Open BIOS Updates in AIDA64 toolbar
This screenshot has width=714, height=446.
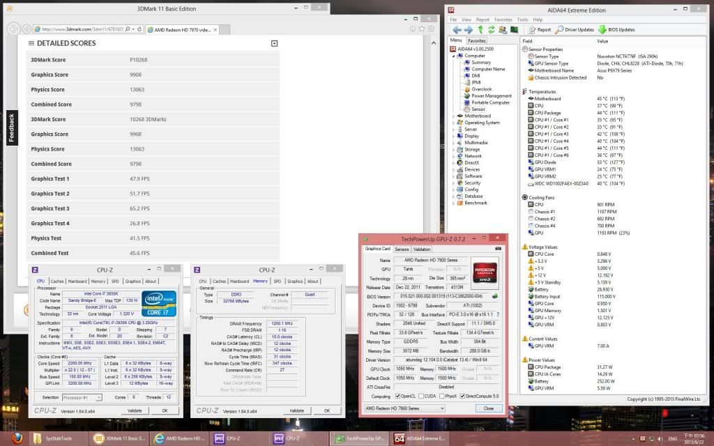click(616, 30)
